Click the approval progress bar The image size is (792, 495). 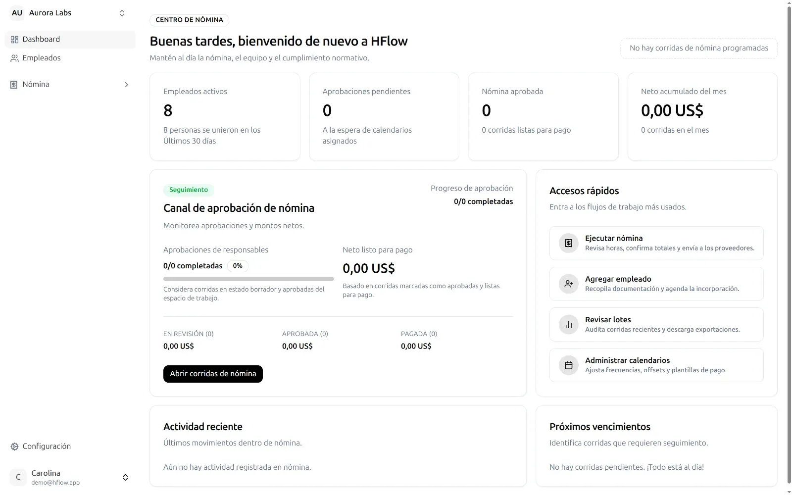point(248,279)
